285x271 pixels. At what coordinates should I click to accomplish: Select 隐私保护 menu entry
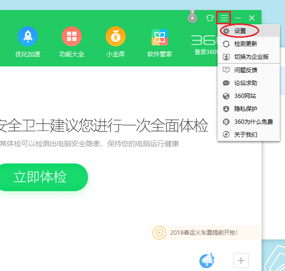click(249, 109)
